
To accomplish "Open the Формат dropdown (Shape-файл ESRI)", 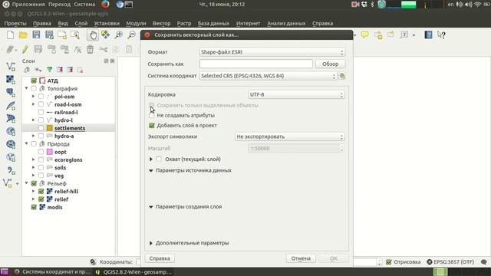I will coord(272,52).
